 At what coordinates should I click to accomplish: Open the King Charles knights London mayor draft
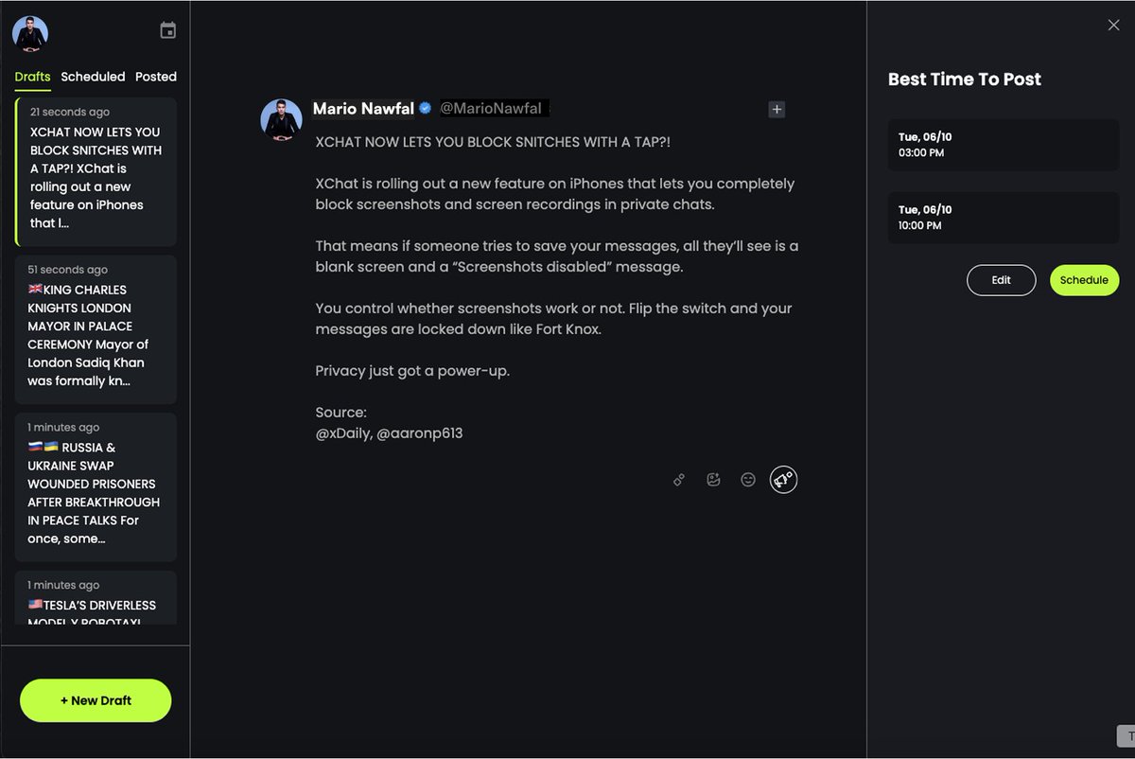[96, 329]
